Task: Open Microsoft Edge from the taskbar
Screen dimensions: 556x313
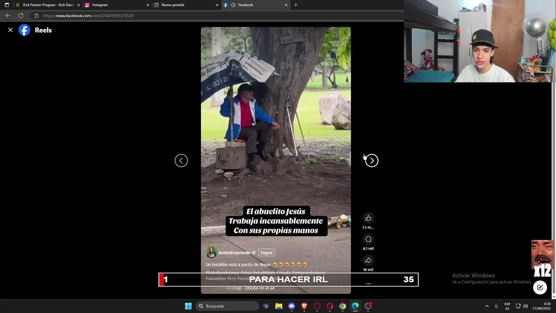Action: pyautogui.click(x=355, y=306)
